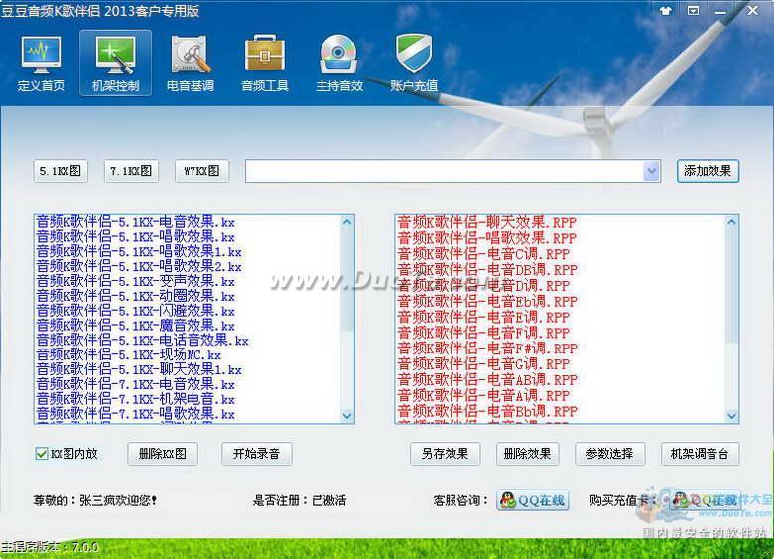
Task: Select 音频K歌伴侣-电音DB调.RPP
Action: [x=487, y=270]
